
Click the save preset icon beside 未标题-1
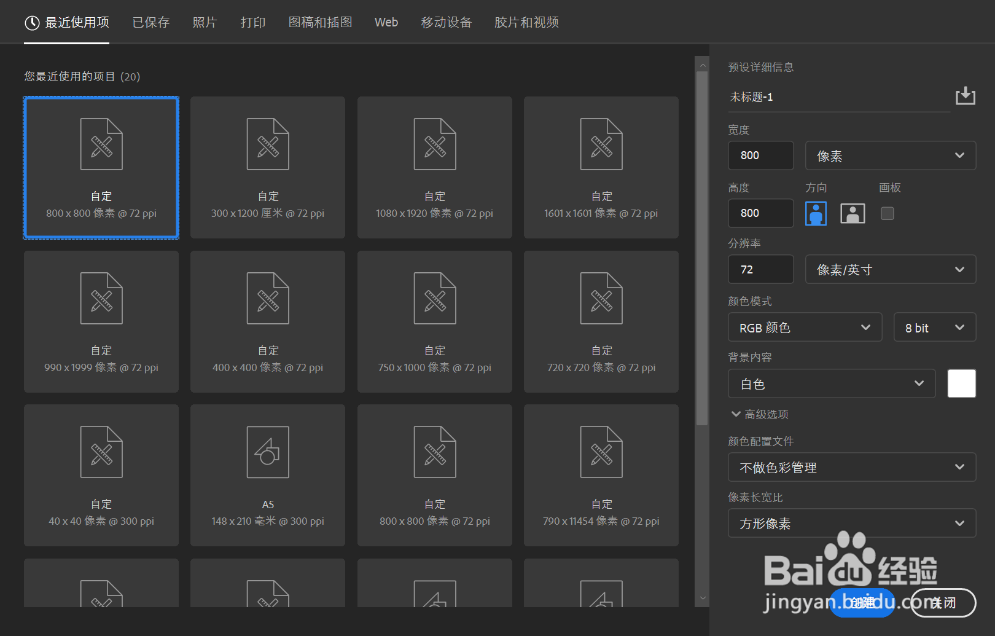[x=965, y=96]
